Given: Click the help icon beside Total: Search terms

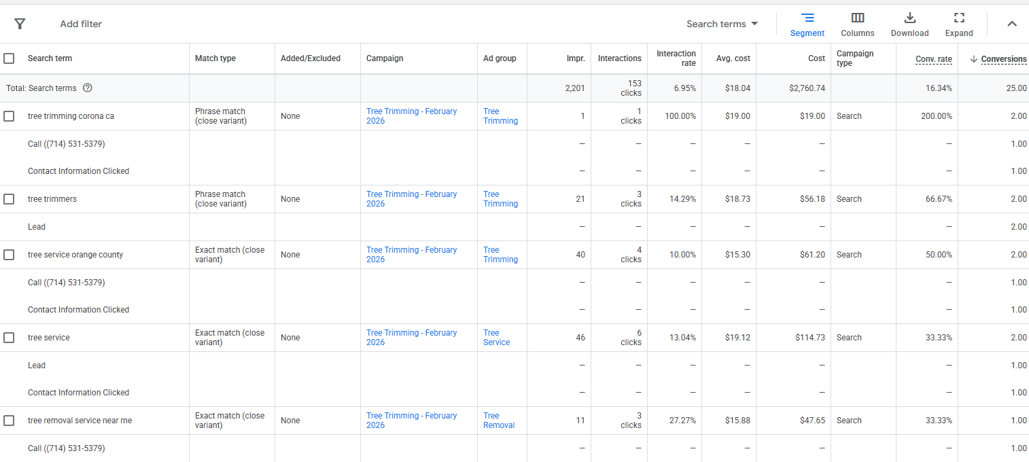Looking at the screenshot, I should pyautogui.click(x=87, y=88).
